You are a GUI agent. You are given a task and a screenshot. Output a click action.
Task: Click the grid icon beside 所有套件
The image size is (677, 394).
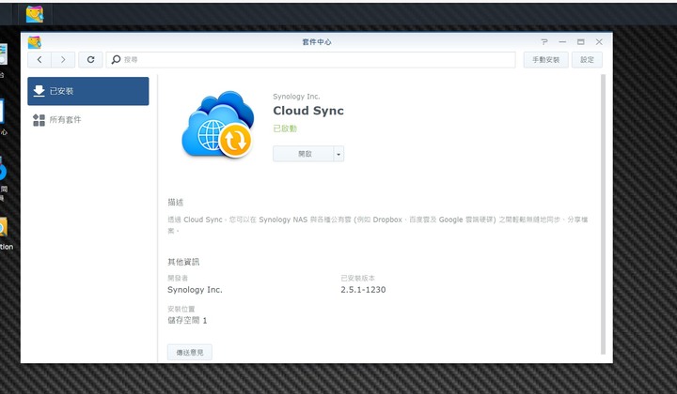point(39,120)
